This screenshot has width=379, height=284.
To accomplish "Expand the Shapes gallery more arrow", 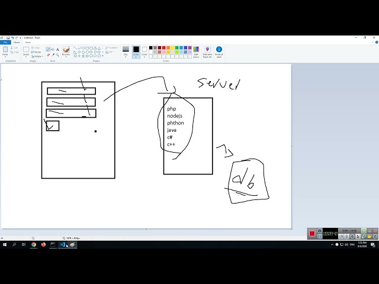I will tap(102, 56).
